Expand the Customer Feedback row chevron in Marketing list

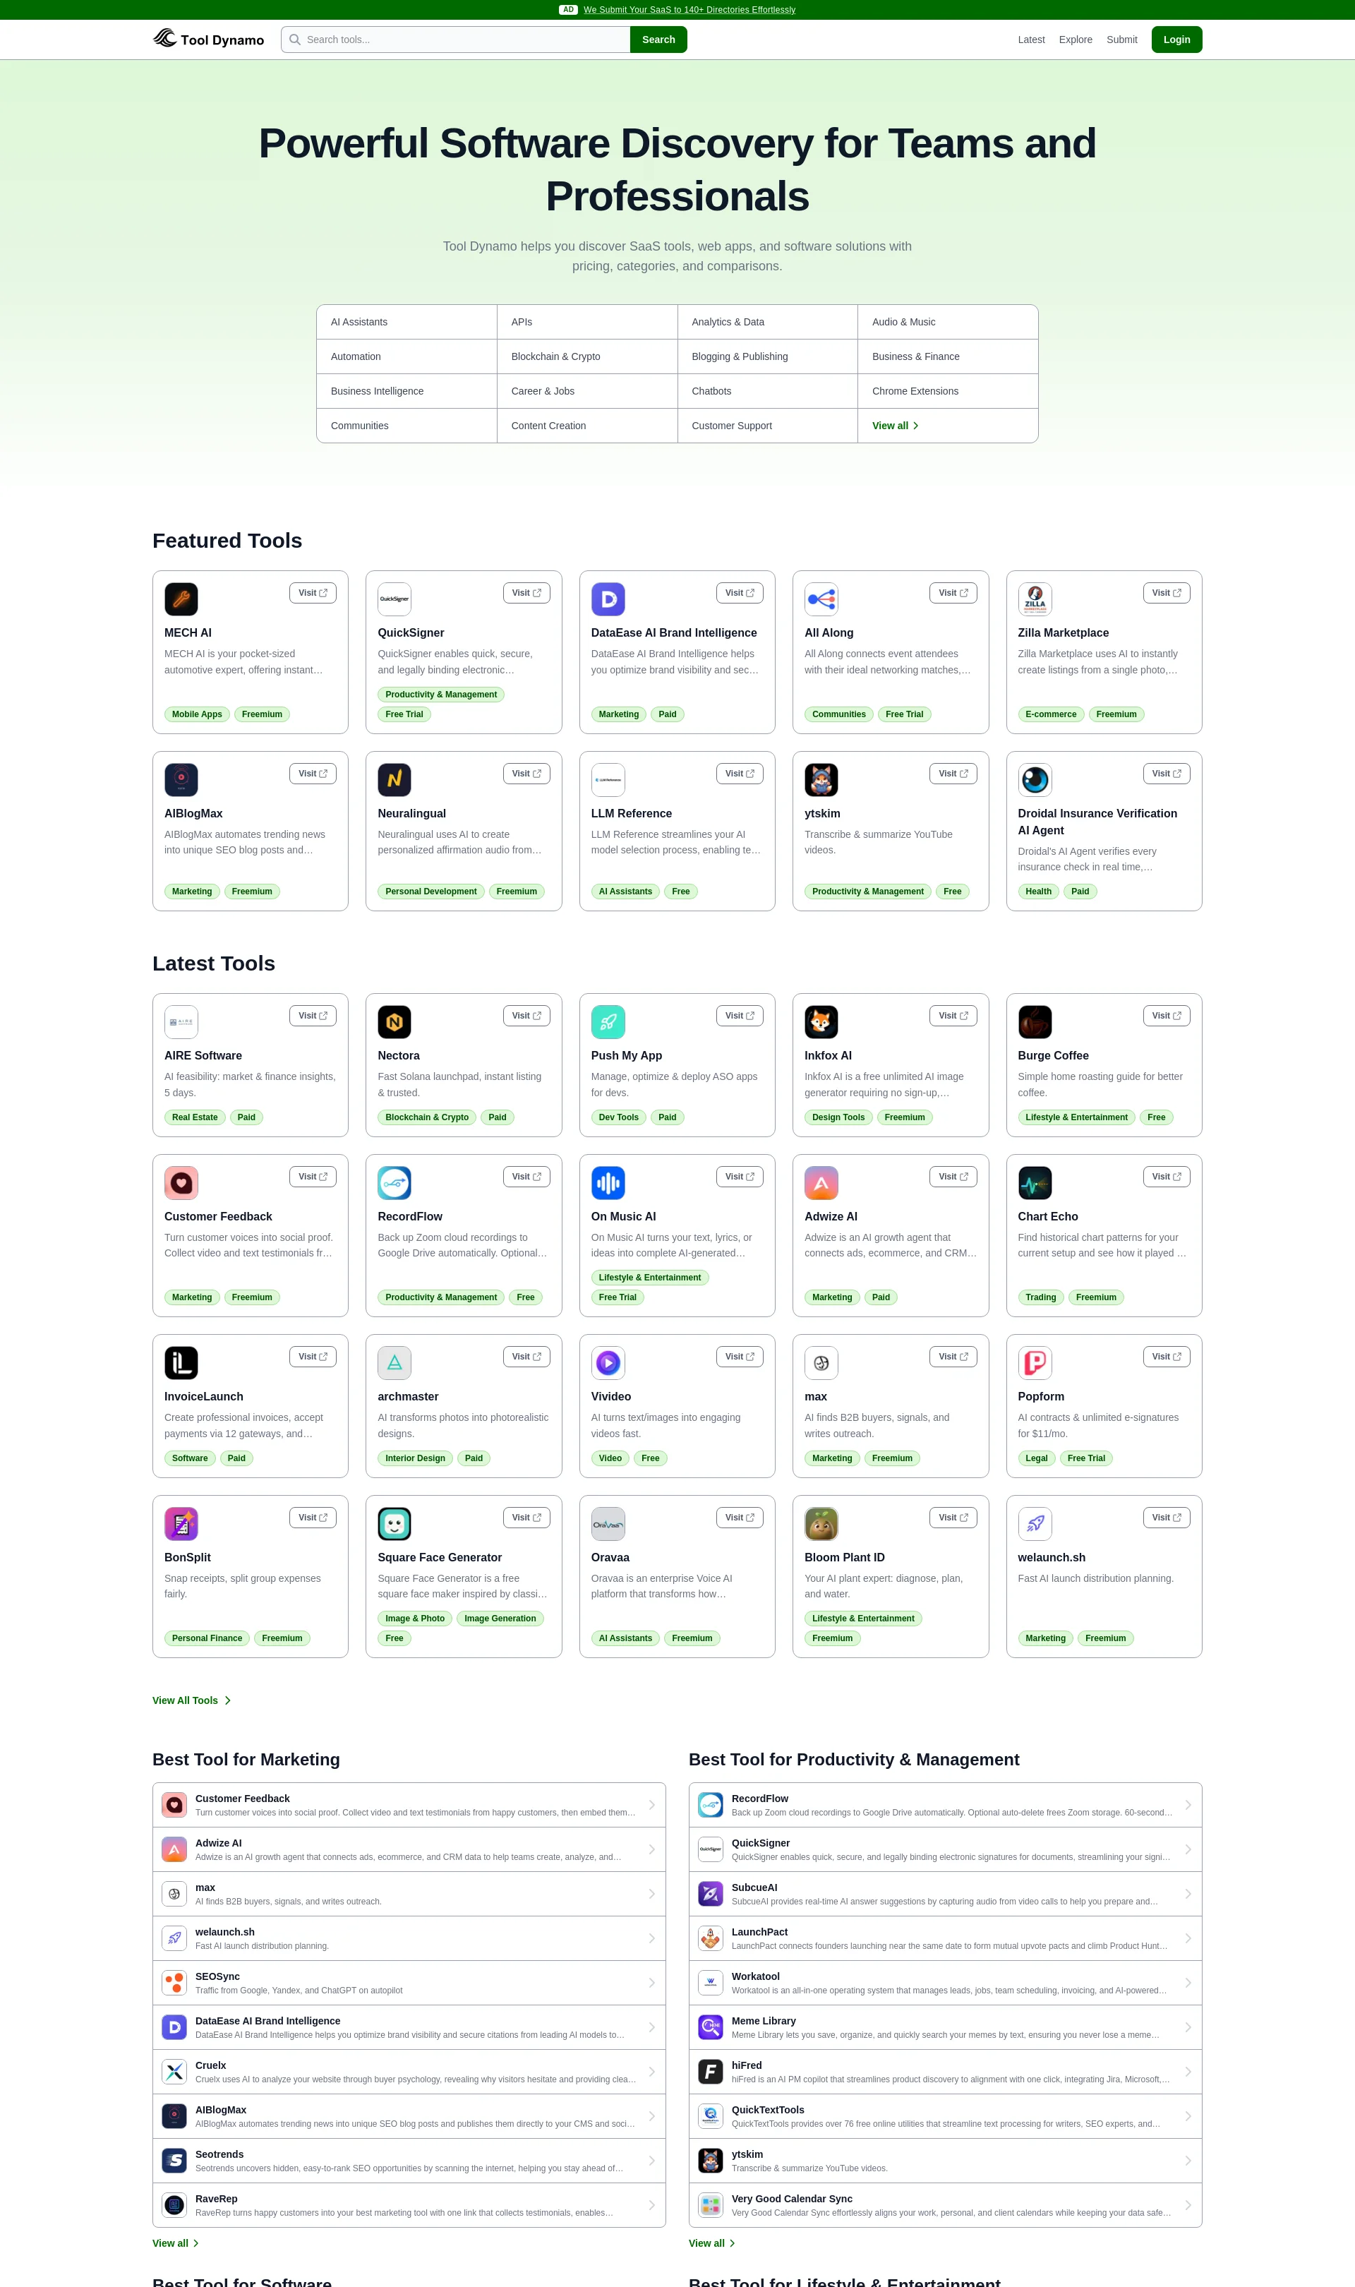[652, 1805]
